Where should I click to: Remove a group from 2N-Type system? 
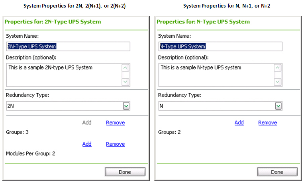(x=116, y=123)
